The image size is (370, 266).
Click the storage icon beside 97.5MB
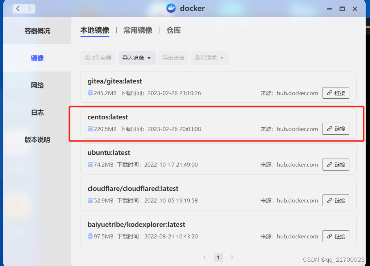pyautogui.click(x=90, y=236)
